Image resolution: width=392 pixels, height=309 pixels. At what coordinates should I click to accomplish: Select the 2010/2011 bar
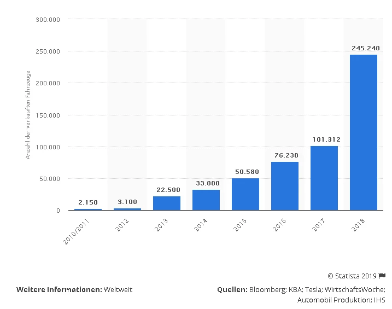coord(88,209)
